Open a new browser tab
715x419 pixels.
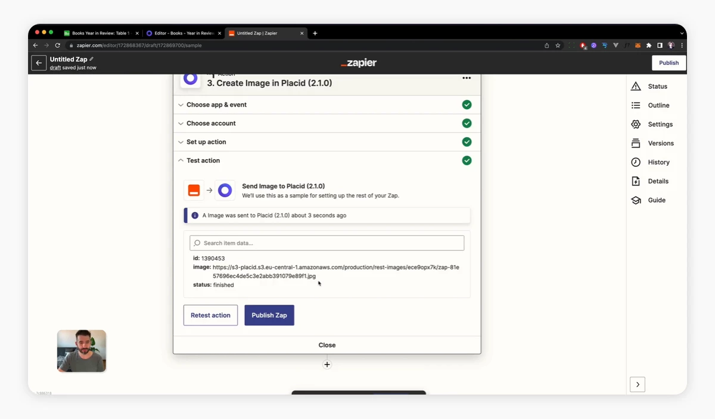click(315, 33)
